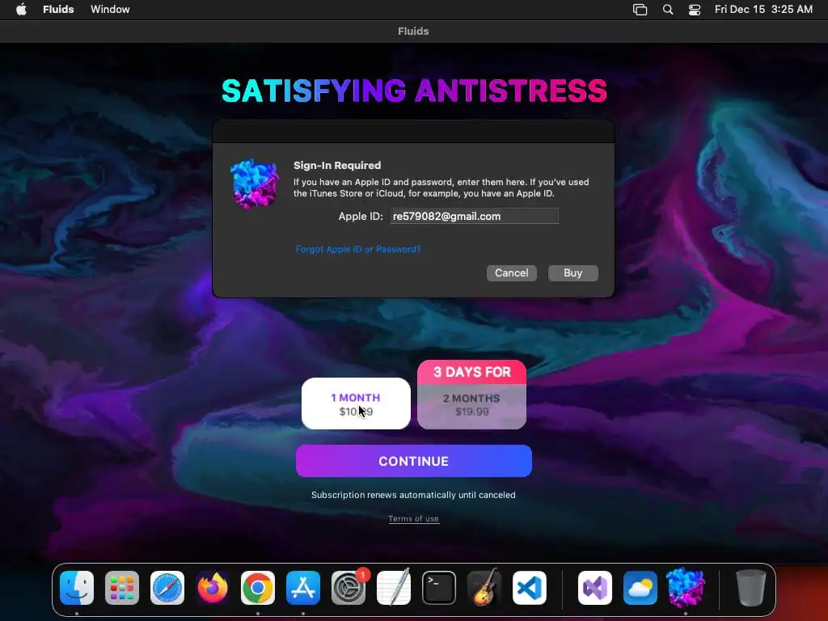Click the Buy button
The image size is (828, 621).
tap(573, 273)
